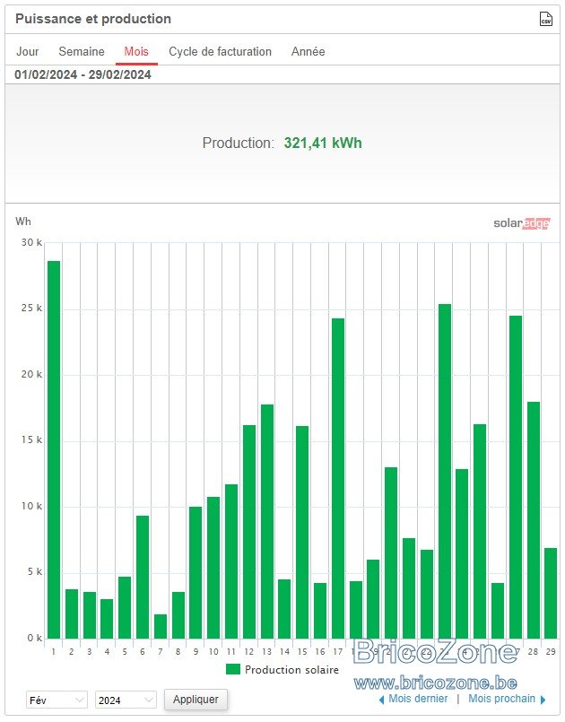The height and width of the screenshot is (722, 565).
Task: Click the Production solaire legend label
Action: click(x=292, y=670)
